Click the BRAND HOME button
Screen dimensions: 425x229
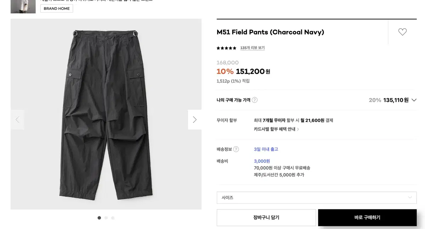[x=56, y=8]
